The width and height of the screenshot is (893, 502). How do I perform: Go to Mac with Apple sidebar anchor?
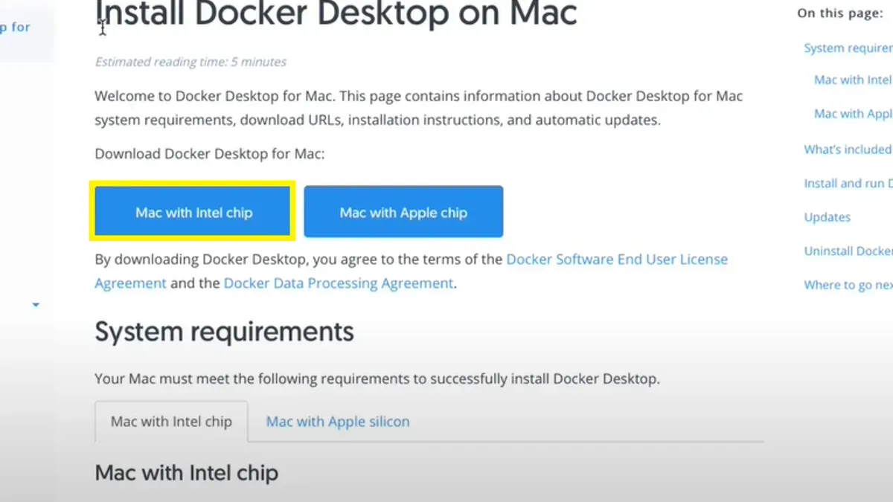coord(853,114)
